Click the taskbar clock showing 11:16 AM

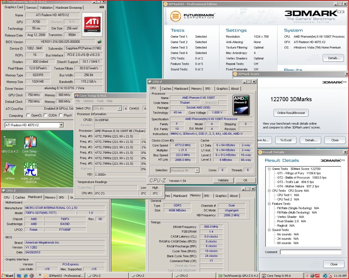340,276
